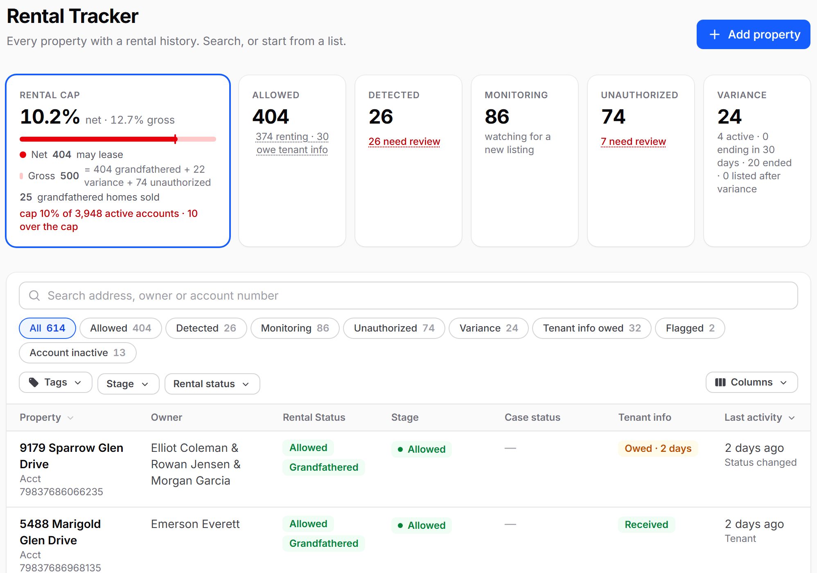This screenshot has height=573, width=817.
Task: Open the 7 need review link
Action: [x=633, y=142]
